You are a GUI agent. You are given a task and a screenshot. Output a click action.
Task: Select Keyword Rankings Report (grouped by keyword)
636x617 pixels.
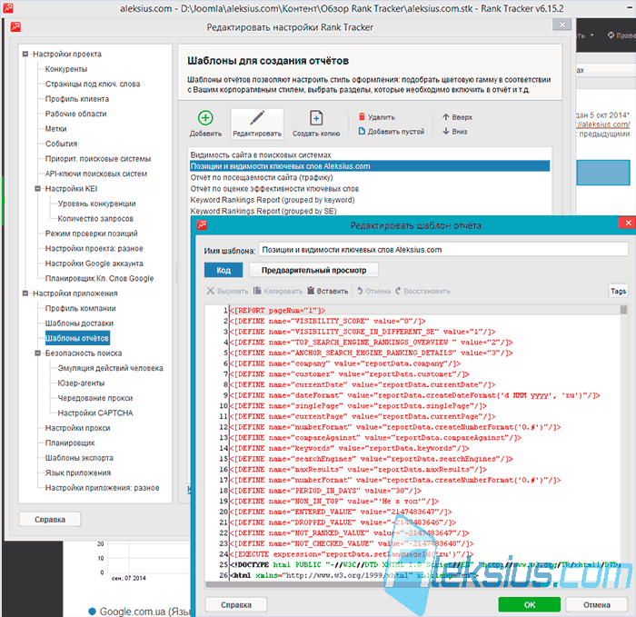click(273, 200)
